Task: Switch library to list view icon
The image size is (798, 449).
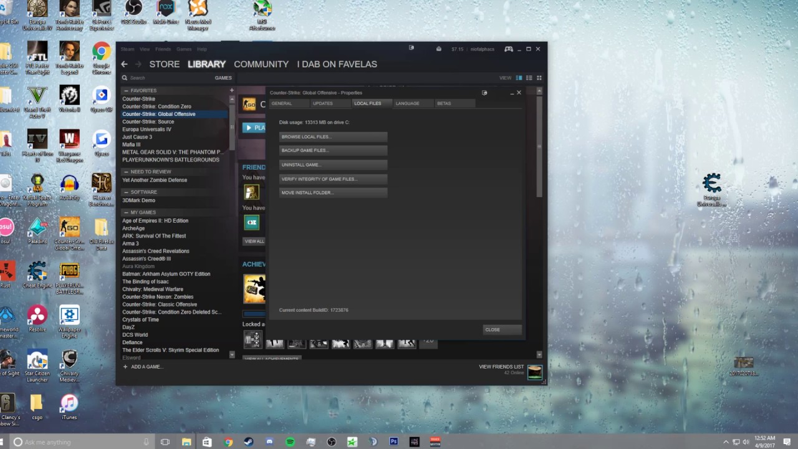Action: tap(529, 78)
